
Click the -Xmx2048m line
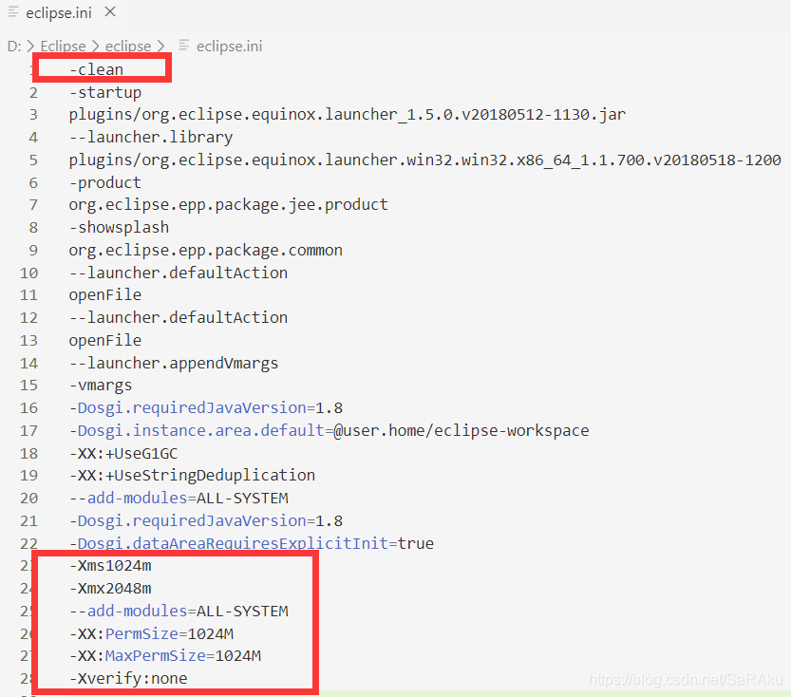pyautogui.click(x=109, y=589)
